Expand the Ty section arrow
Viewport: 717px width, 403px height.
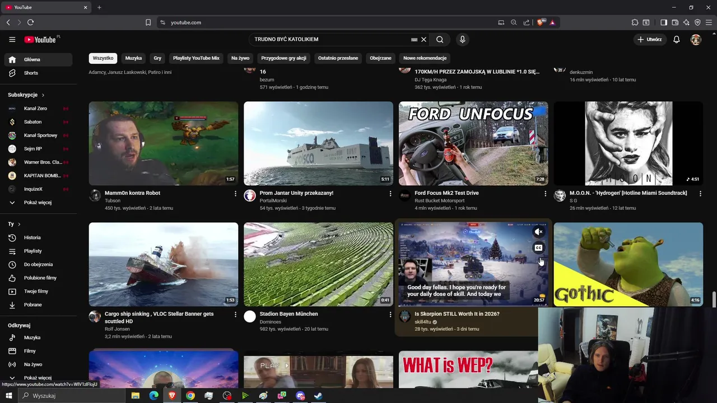19,224
